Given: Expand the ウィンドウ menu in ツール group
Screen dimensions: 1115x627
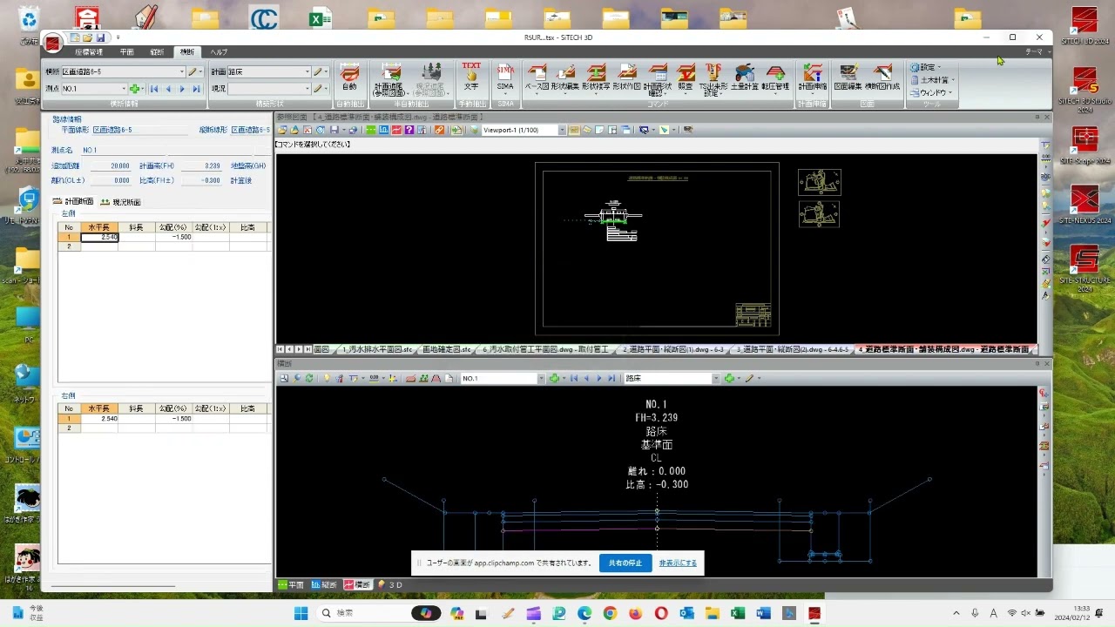Looking at the screenshot, I should [x=931, y=91].
